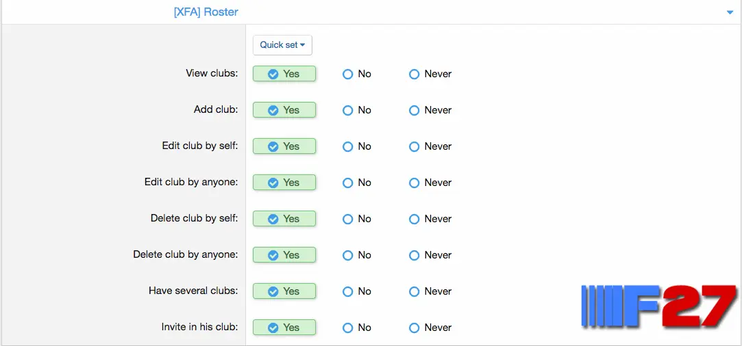The width and height of the screenshot is (742, 346).
Task: Set Edit club by anyone to No
Action: click(x=357, y=183)
